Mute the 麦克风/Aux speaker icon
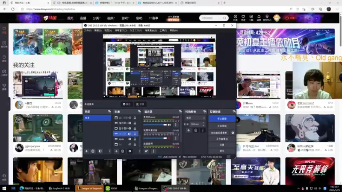 pos(169,125)
